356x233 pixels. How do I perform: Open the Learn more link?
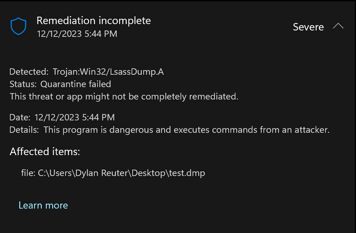click(x=43, y=205)
